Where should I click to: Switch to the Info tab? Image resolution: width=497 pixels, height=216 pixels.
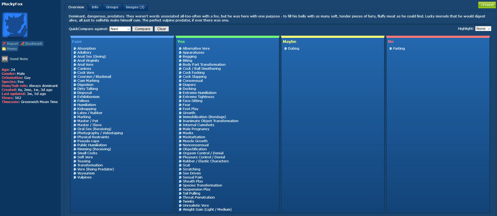tap(95, 7)
